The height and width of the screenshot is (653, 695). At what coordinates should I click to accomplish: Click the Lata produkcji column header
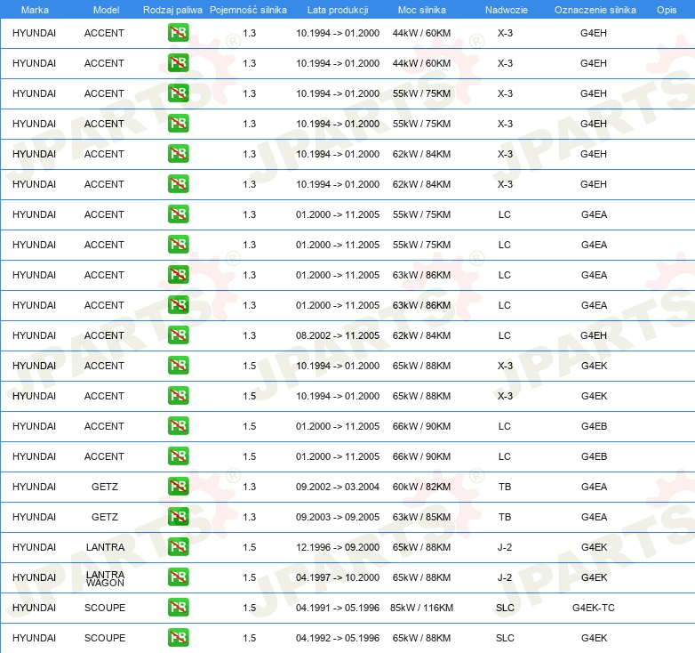pyautogui.click(x=338, y=10)
